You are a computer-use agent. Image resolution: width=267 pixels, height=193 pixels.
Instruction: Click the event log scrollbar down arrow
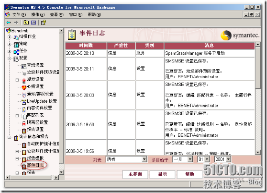(x=258, y=152)
